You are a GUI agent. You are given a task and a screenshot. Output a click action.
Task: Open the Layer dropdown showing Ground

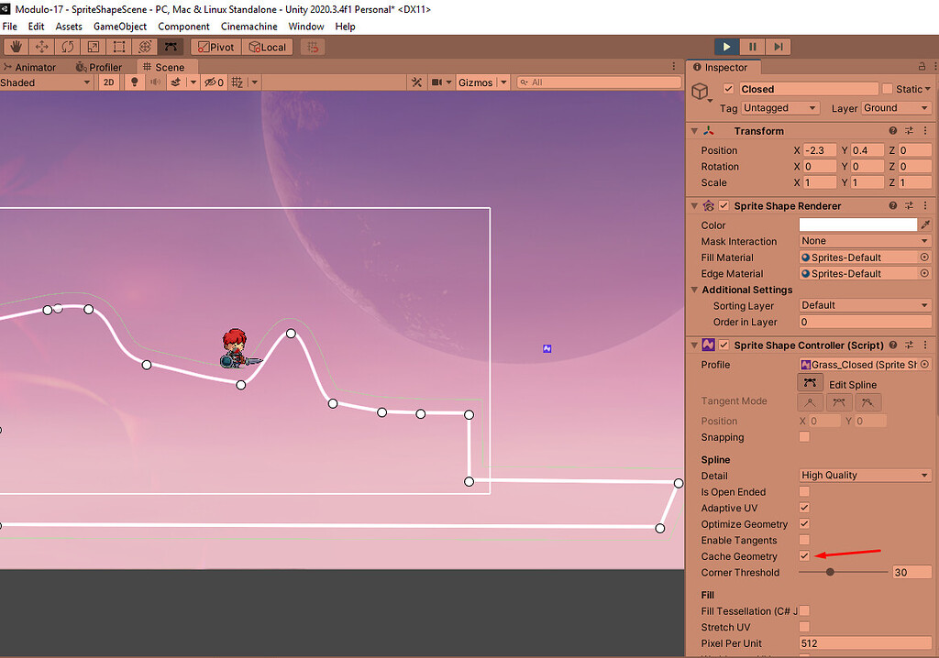click(x=896, y=107)
